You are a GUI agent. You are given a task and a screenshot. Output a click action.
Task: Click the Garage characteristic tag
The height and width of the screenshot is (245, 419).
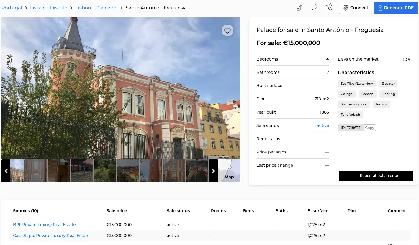pyautogui.click(x=347, y=94)
